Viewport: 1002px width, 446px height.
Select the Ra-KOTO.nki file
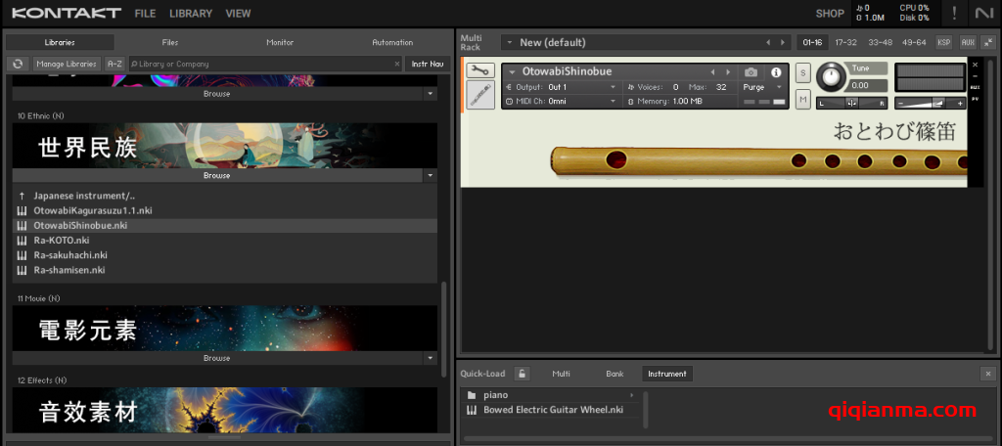[x=61, y=240]
